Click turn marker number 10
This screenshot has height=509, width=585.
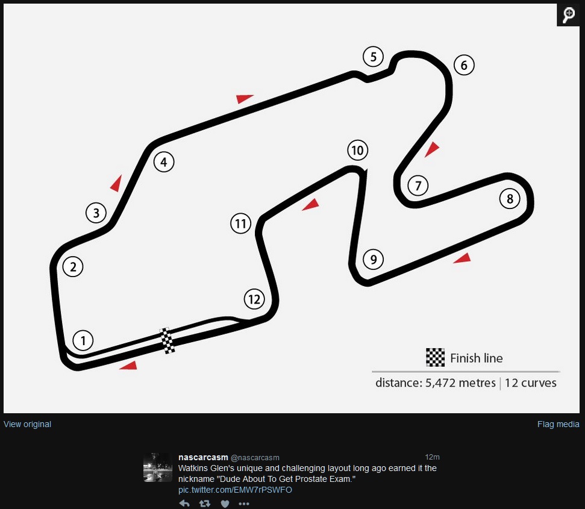click(x=357, y=150)
